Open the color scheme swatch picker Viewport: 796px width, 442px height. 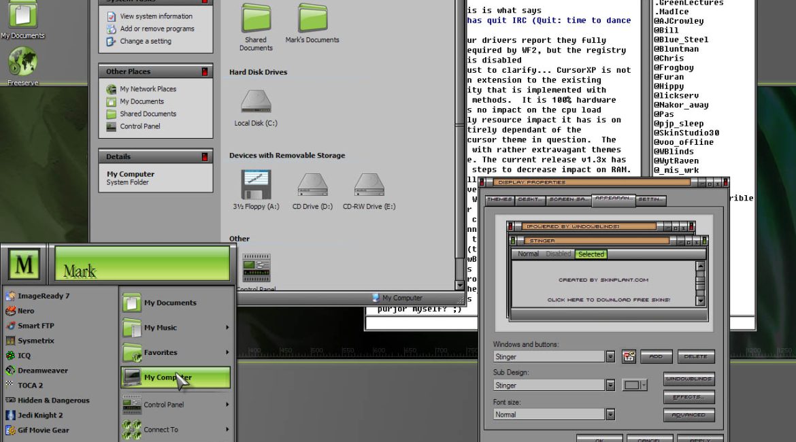[x=634, y=386]
